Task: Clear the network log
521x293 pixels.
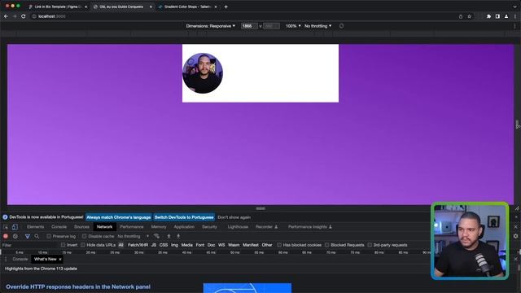Action: pyautogui.click(x=15, y=236)
